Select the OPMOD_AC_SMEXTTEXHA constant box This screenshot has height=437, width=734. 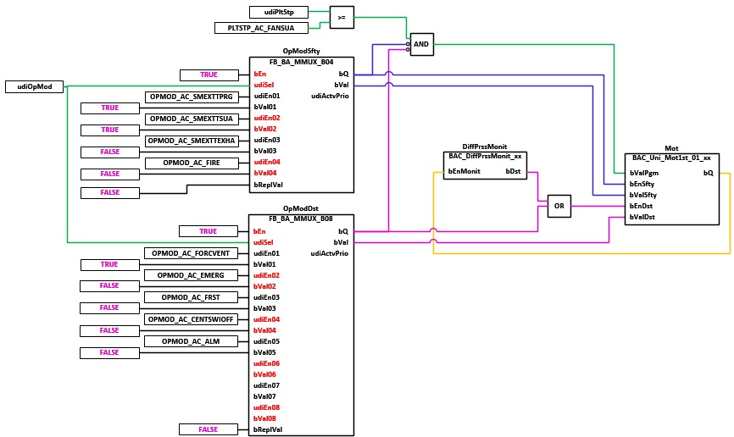[x=192, y=141]
